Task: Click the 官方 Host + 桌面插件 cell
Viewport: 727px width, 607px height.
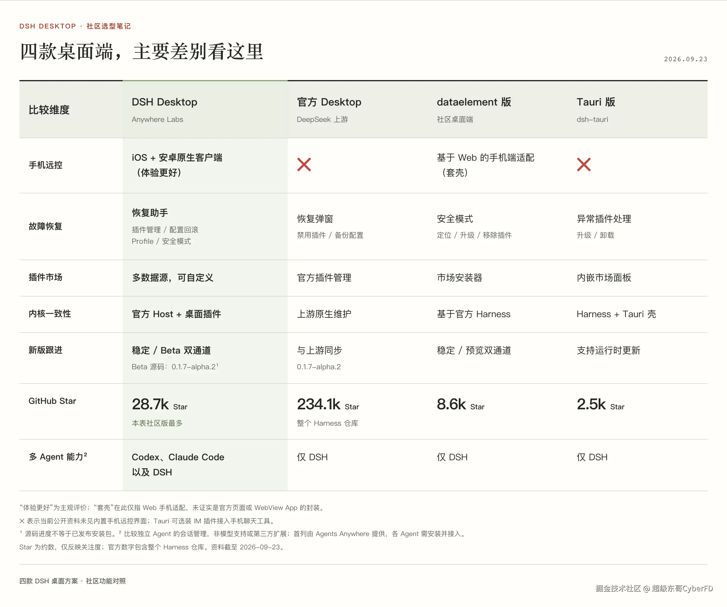Action: 176,314
